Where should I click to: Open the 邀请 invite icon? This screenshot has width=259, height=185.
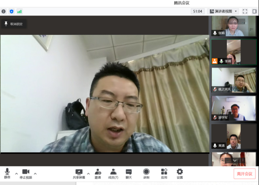pyautogui.click(x=98, y=174)
